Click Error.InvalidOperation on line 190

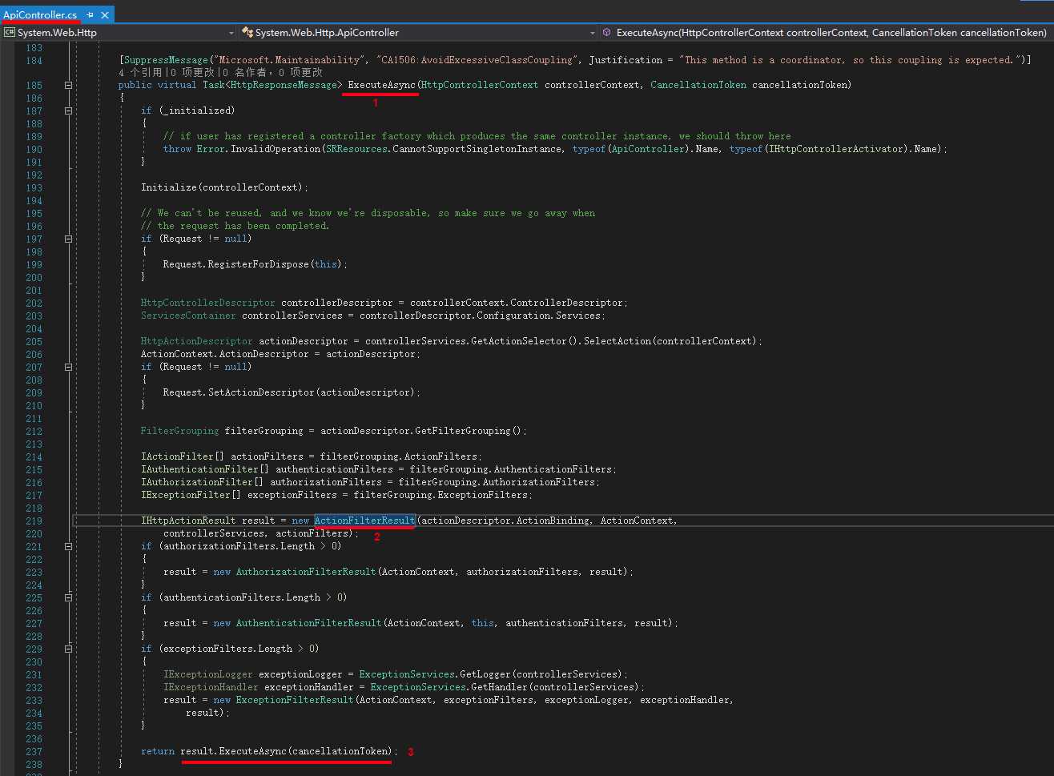tap(258, 149)
